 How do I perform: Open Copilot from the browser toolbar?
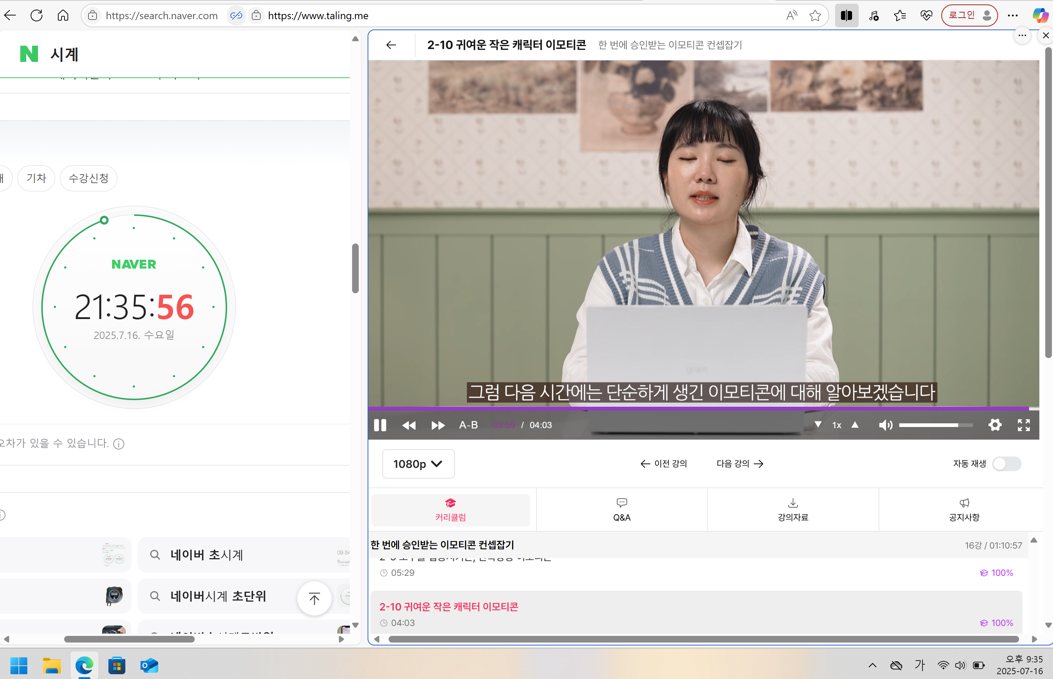click(x=1040, y=15)
